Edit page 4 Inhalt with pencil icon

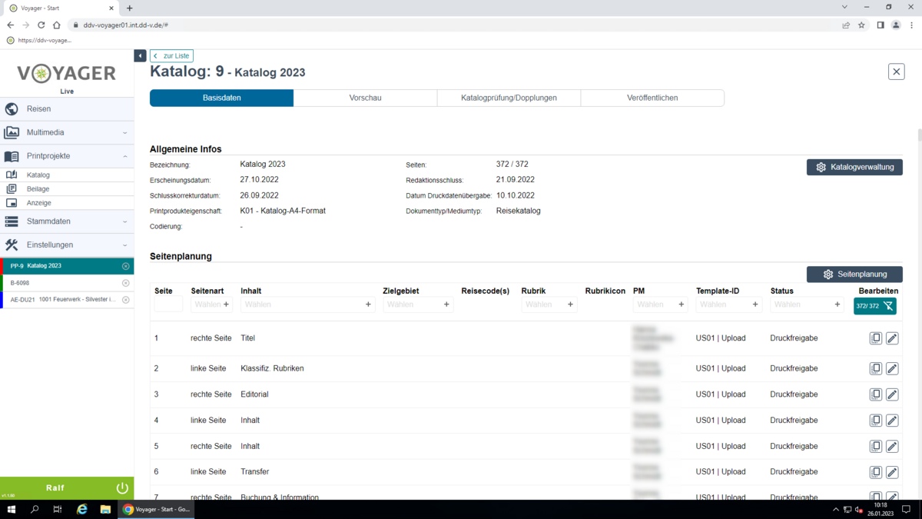point(892,421)
